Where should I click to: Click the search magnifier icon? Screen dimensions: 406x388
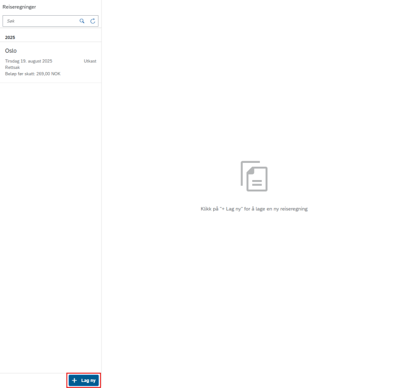pos(82,21)
